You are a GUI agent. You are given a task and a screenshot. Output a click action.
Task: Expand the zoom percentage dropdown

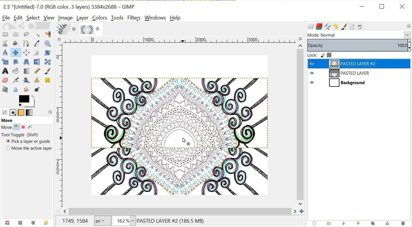[133, 221]
